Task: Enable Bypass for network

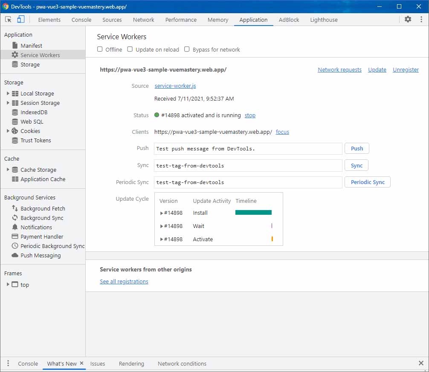Action: 187,49
